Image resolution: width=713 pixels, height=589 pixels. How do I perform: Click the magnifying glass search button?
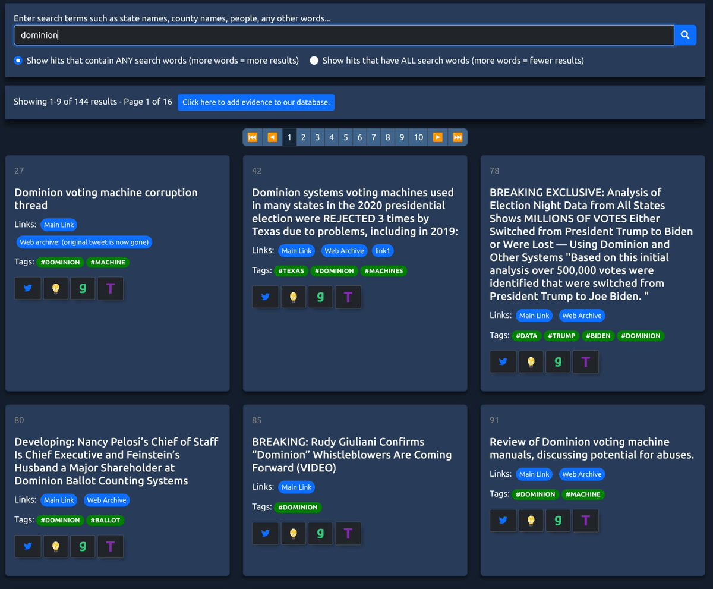point(685,35)
